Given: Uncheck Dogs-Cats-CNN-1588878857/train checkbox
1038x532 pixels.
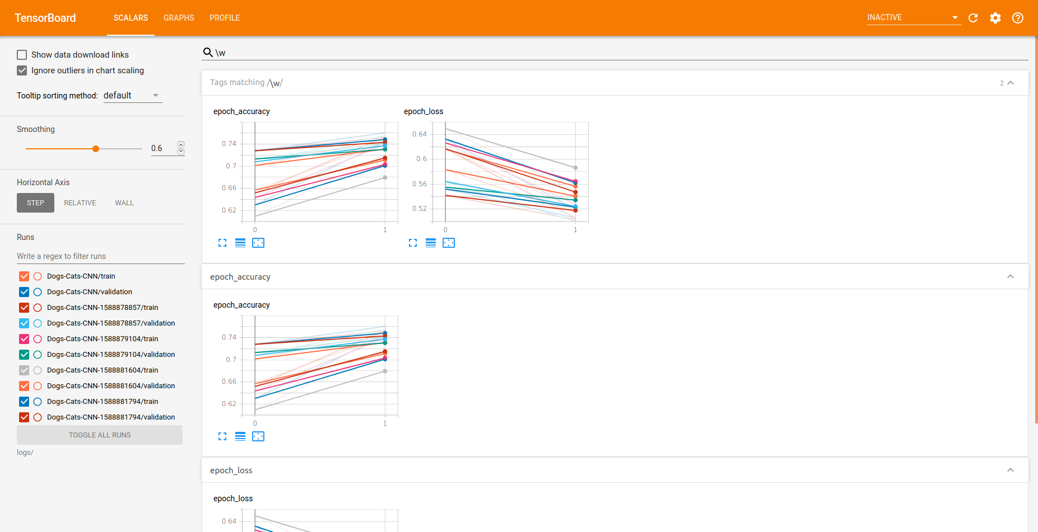Looking at the screenshot, I should pyautogui.click(x=24, y=308).
